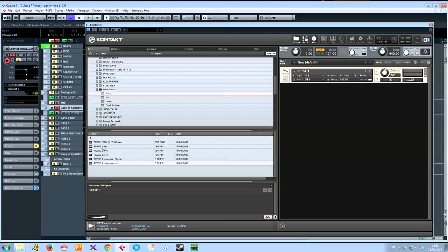Activate the Cycle loop transport button

[70, 17]
